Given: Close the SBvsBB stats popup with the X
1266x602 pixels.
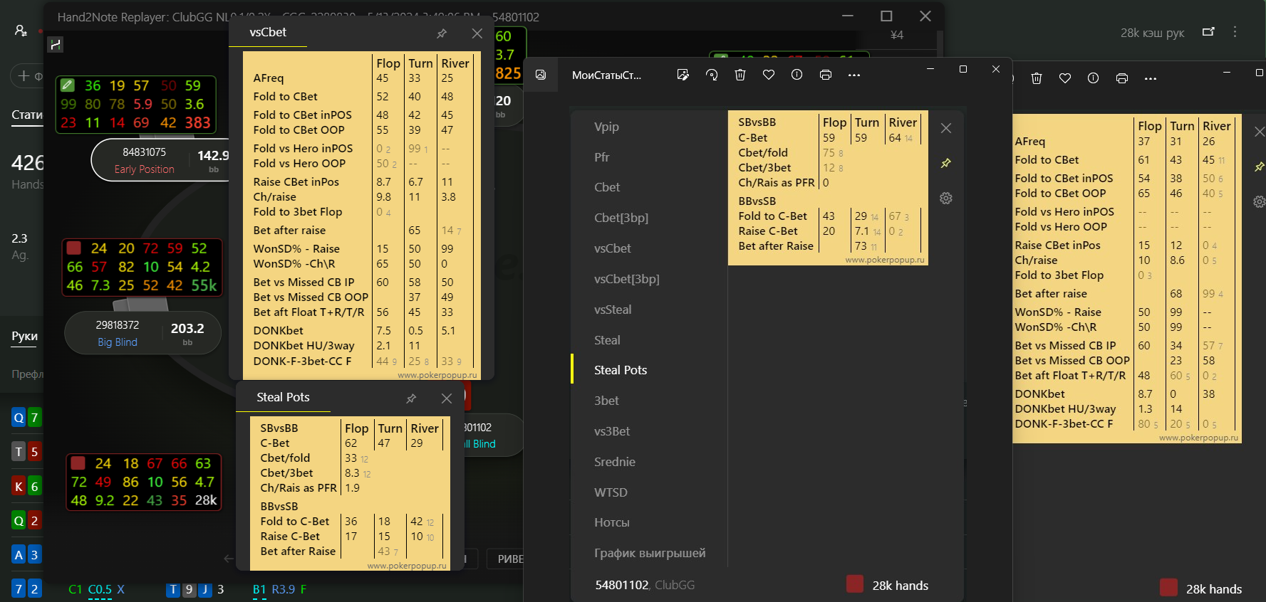Looking at the screenshot, I should pyautogui.click(x=946, y=128).
